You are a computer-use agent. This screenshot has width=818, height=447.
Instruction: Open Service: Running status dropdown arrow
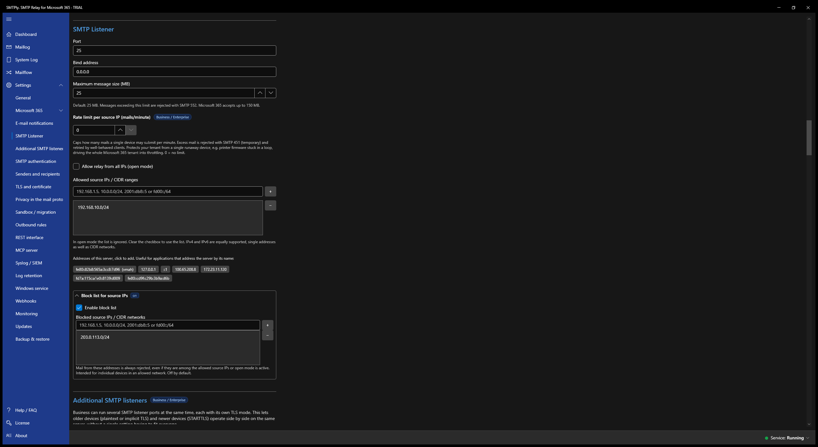pos(808,438)
